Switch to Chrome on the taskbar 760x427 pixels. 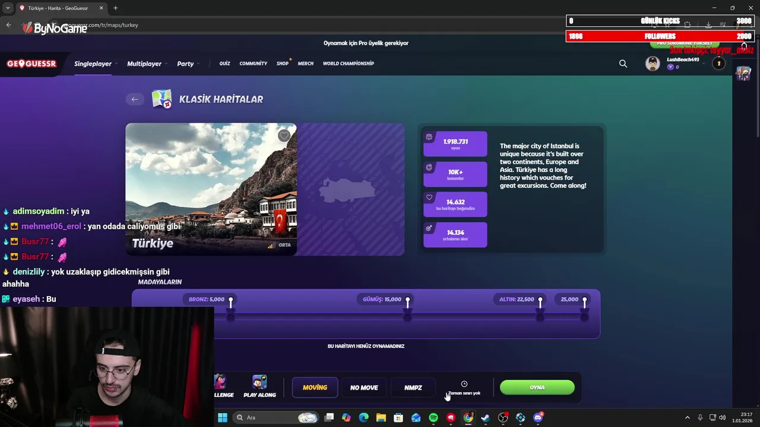pyautogui.click(x=468, y=418)
